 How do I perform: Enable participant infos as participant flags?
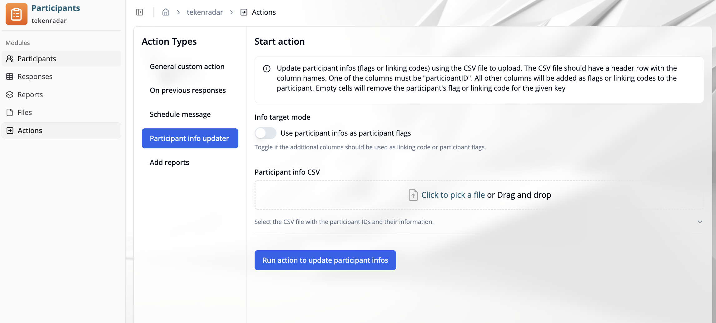point(265,133)
